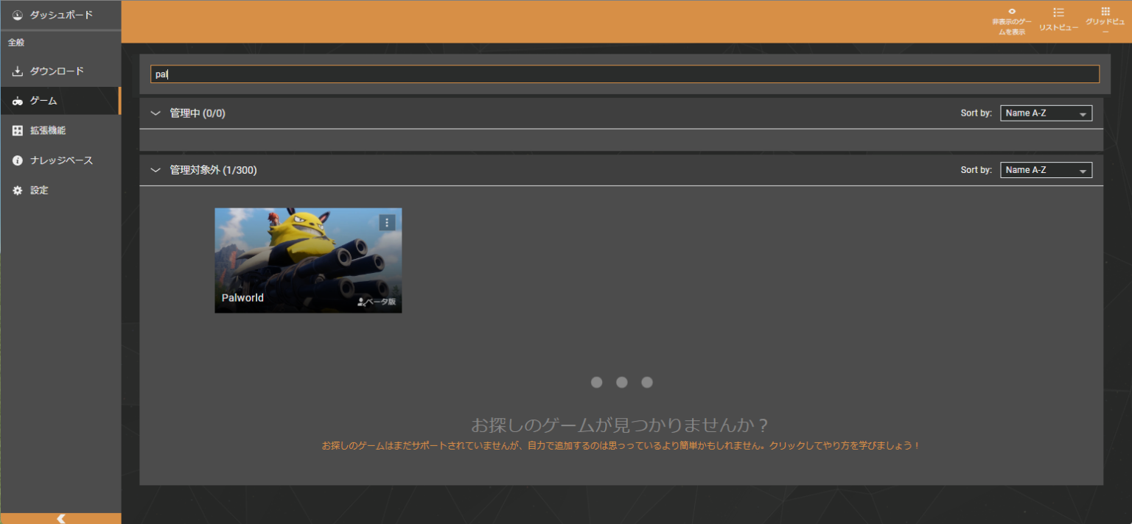The image size is (1132, 524).
Task: Open Sort by dropdown for 管理中 games
Action: point(1046,113)
